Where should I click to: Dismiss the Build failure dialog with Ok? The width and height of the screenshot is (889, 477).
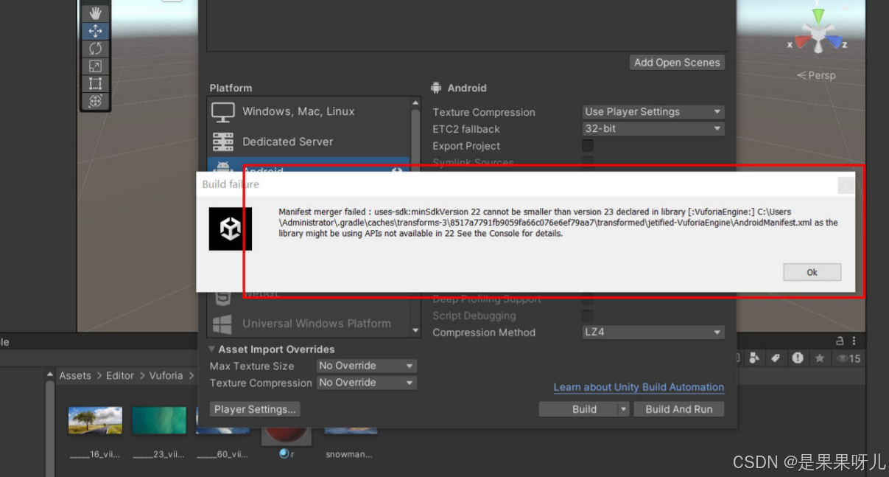(812, 272)
